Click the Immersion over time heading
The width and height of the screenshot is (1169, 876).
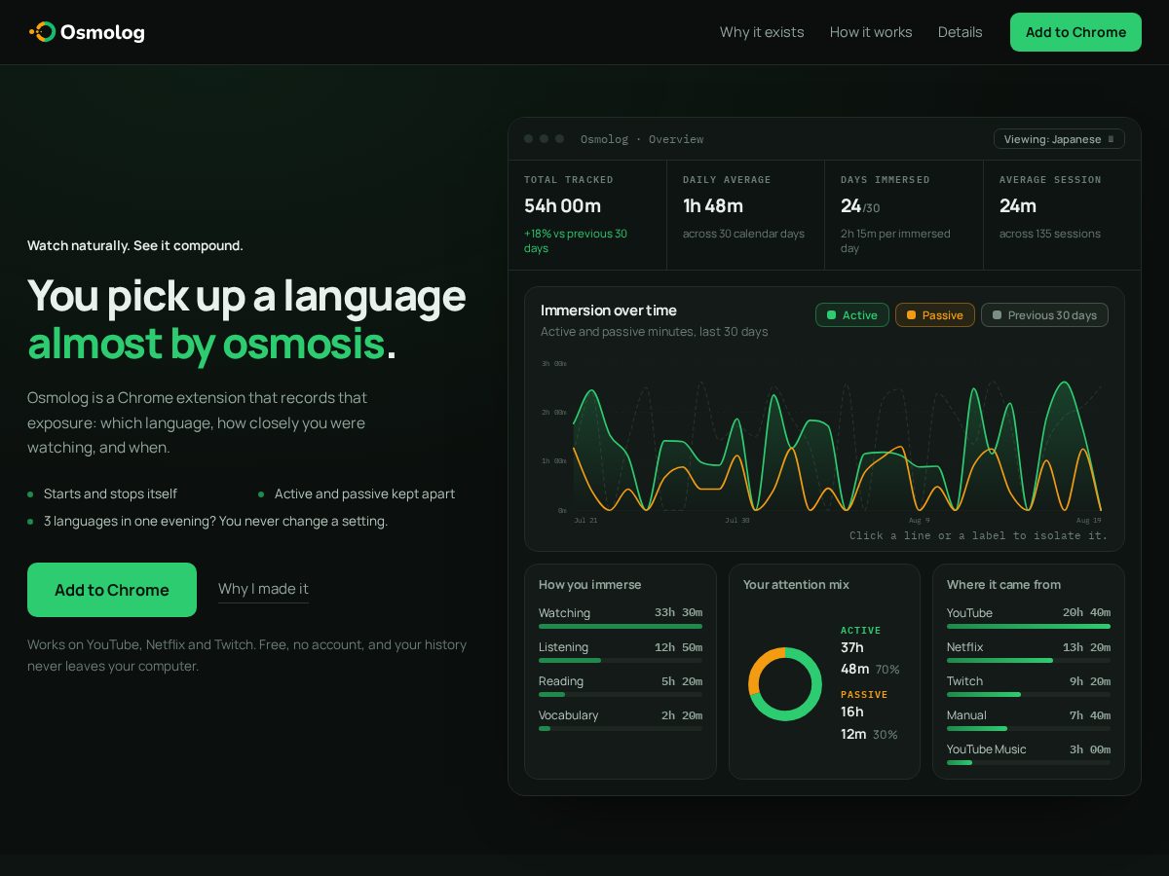tap(609, 310)
